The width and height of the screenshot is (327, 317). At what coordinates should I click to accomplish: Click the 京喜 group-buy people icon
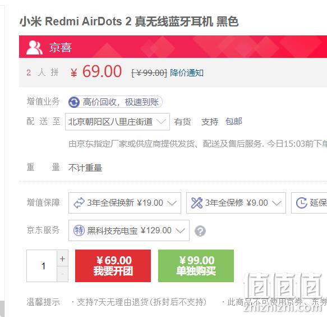[x=34, y=47]
